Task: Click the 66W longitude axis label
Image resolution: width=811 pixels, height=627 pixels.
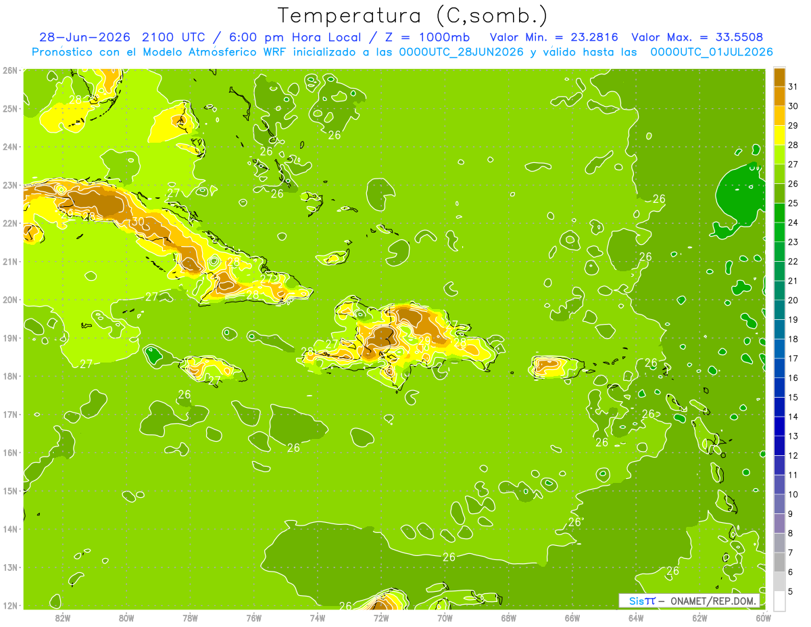Action: (572, 618)
